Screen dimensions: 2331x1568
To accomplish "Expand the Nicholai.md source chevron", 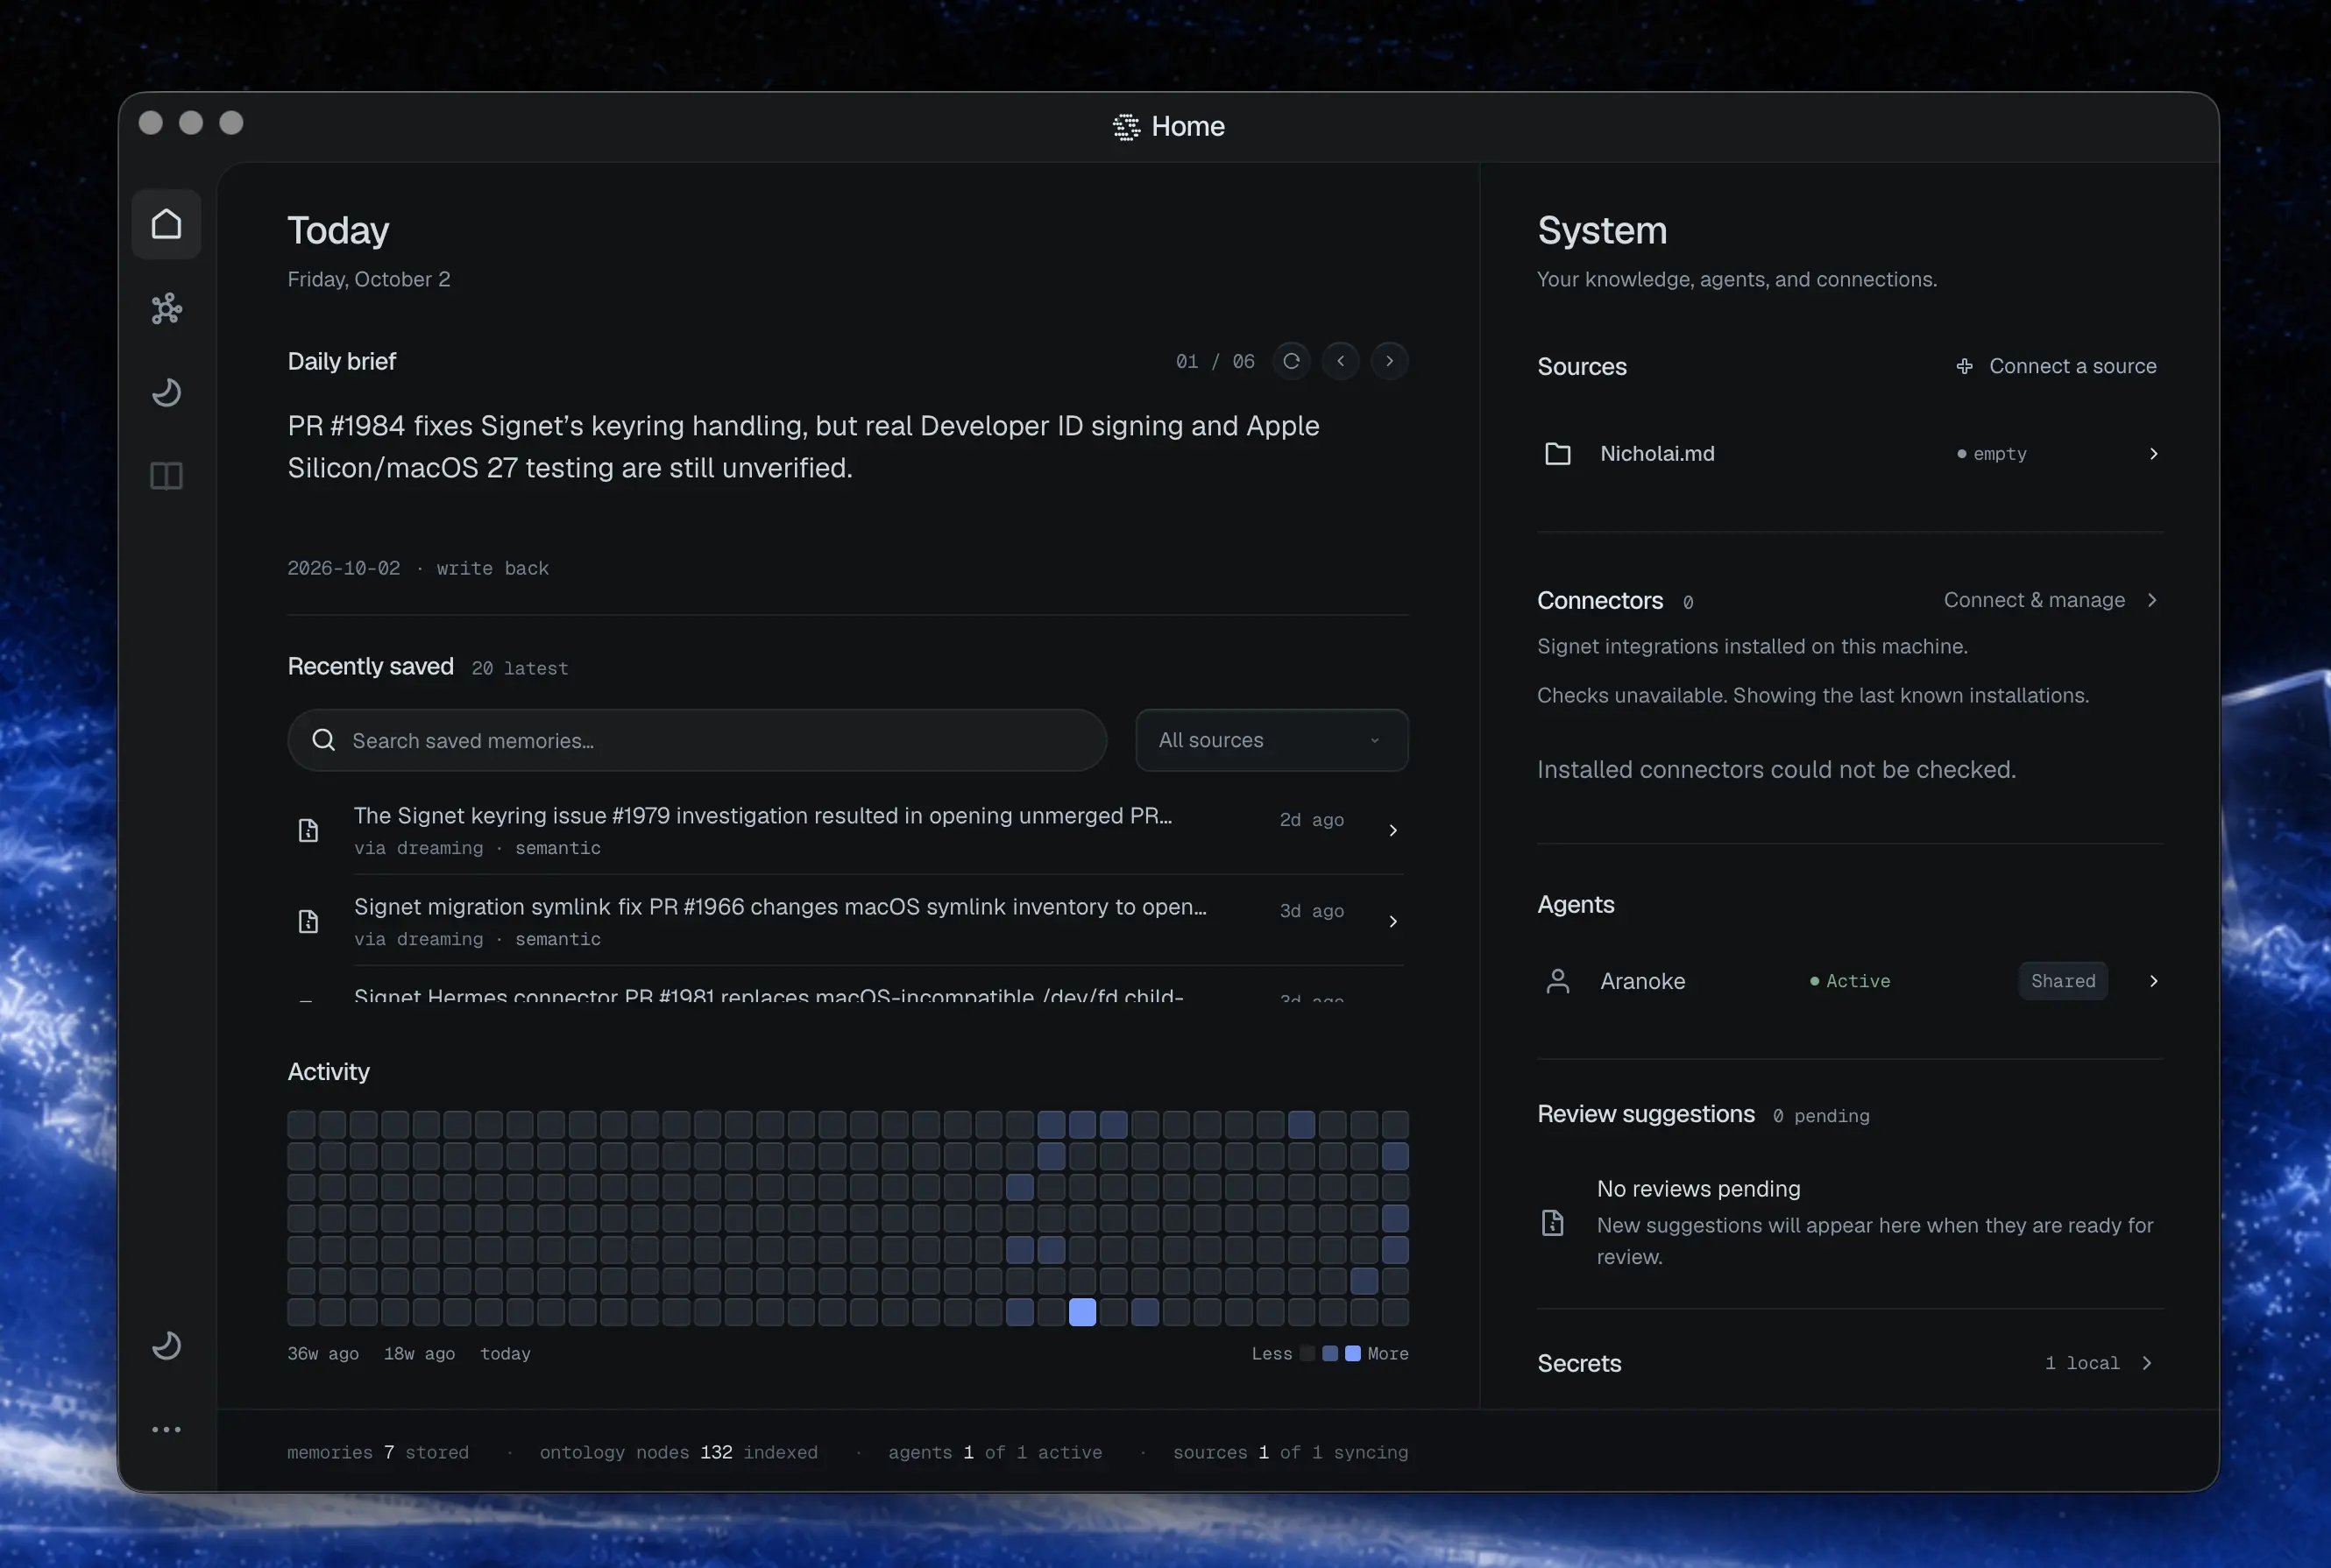I will [2153, 454].
